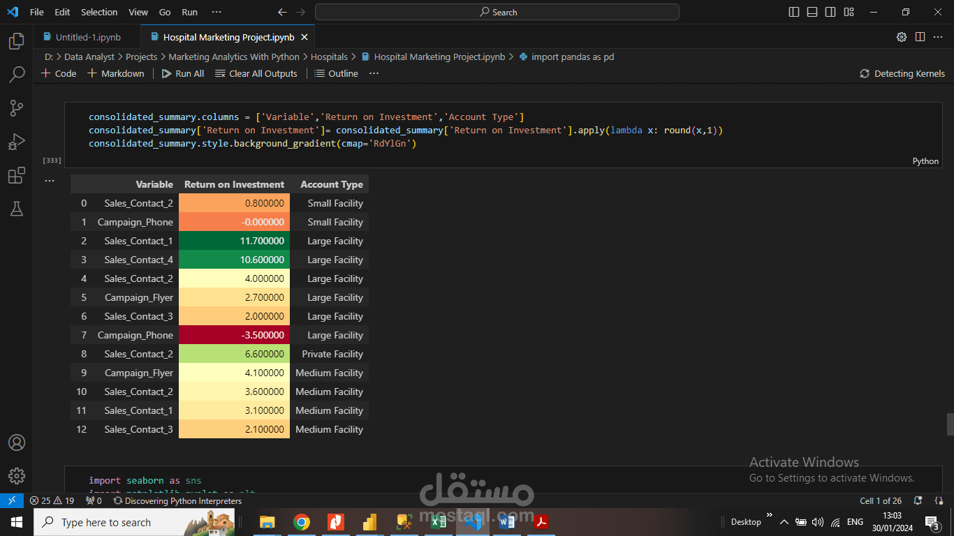Expand Projects in the breadcrumb path

click(141, 57)
